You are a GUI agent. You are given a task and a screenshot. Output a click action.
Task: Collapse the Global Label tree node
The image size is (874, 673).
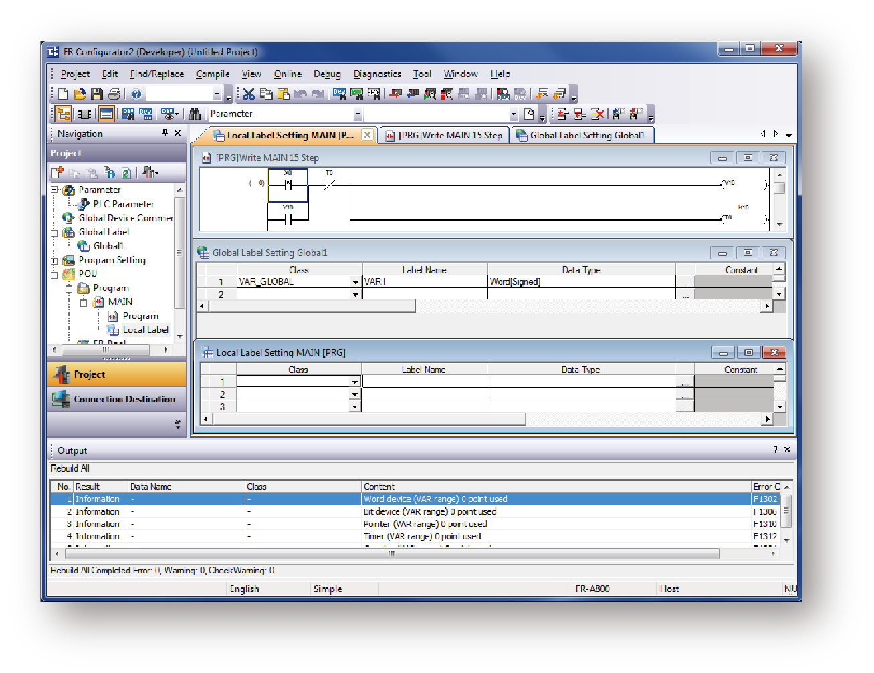(55, 233)
